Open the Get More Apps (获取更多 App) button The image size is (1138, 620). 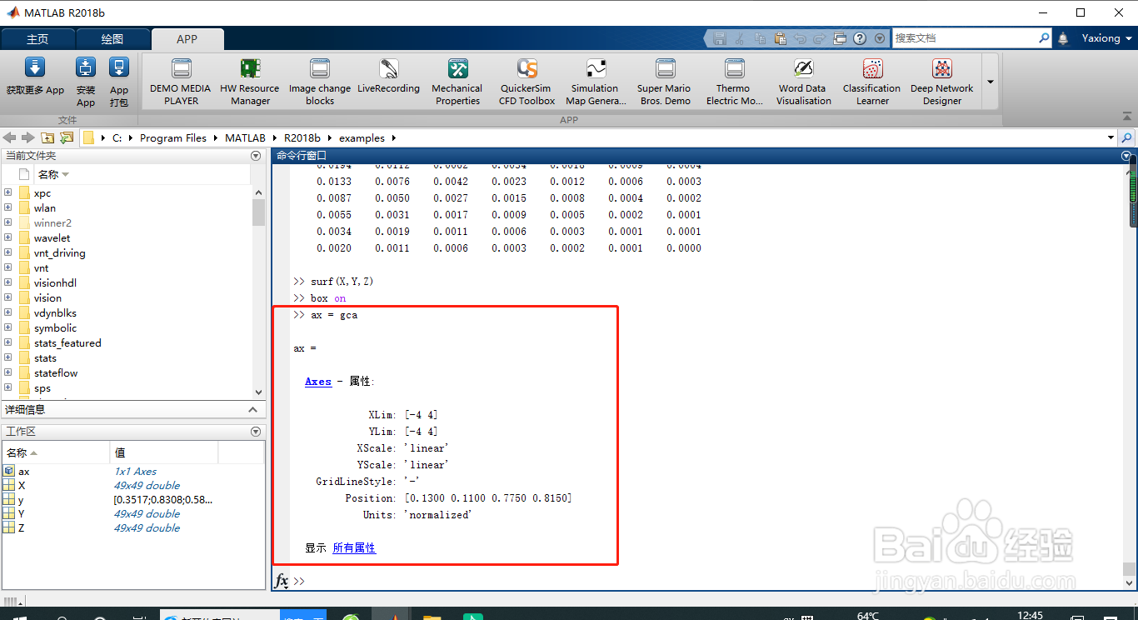(35, 77)
